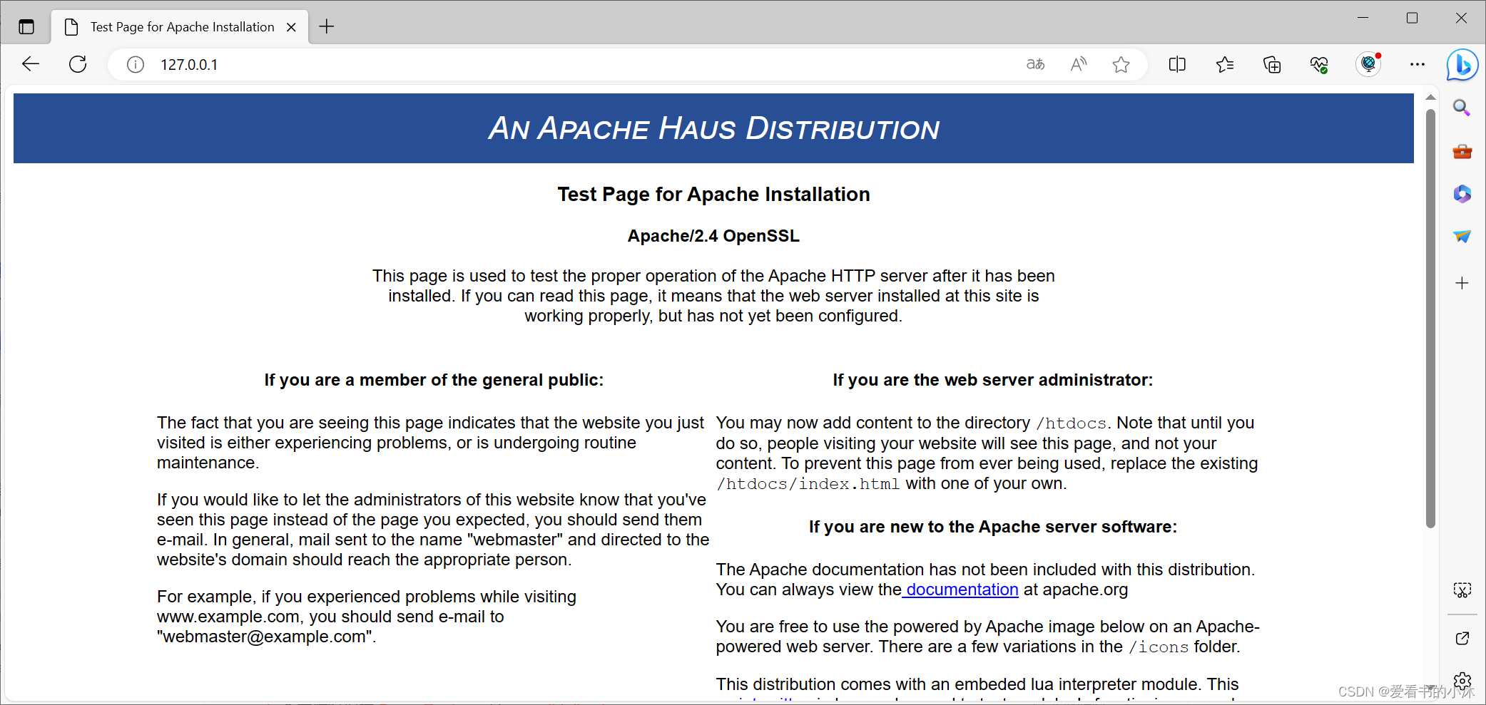
Task: Click the An Apache Haus Distribution banner
Action: (x=713, y=128)
